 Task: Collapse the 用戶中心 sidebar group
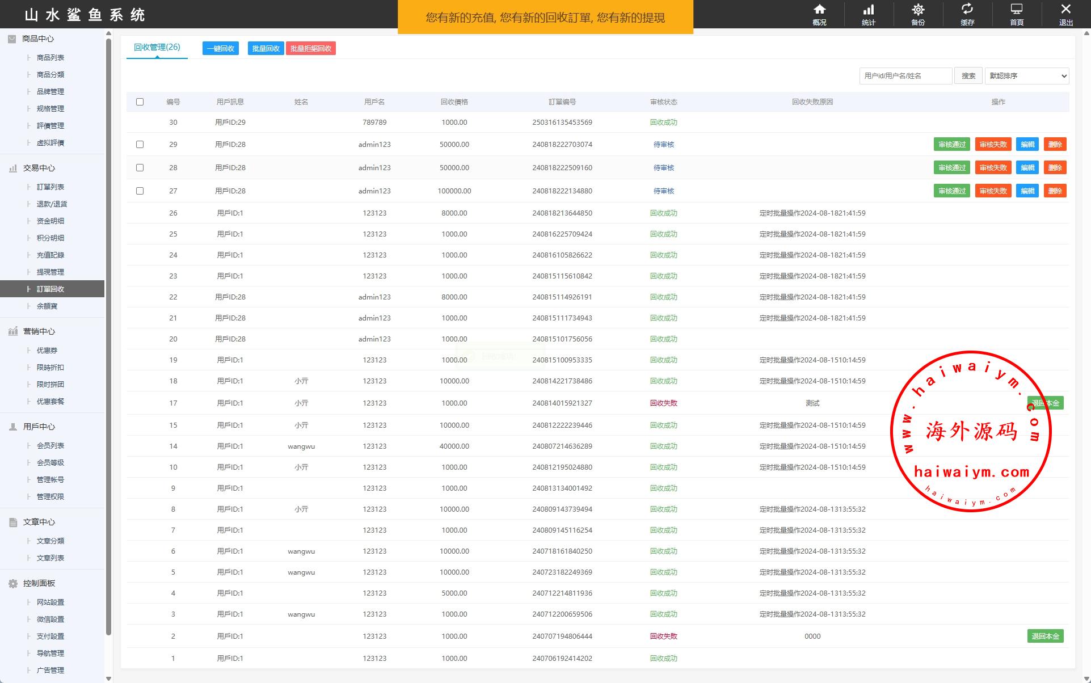click(x=39, y=427)
